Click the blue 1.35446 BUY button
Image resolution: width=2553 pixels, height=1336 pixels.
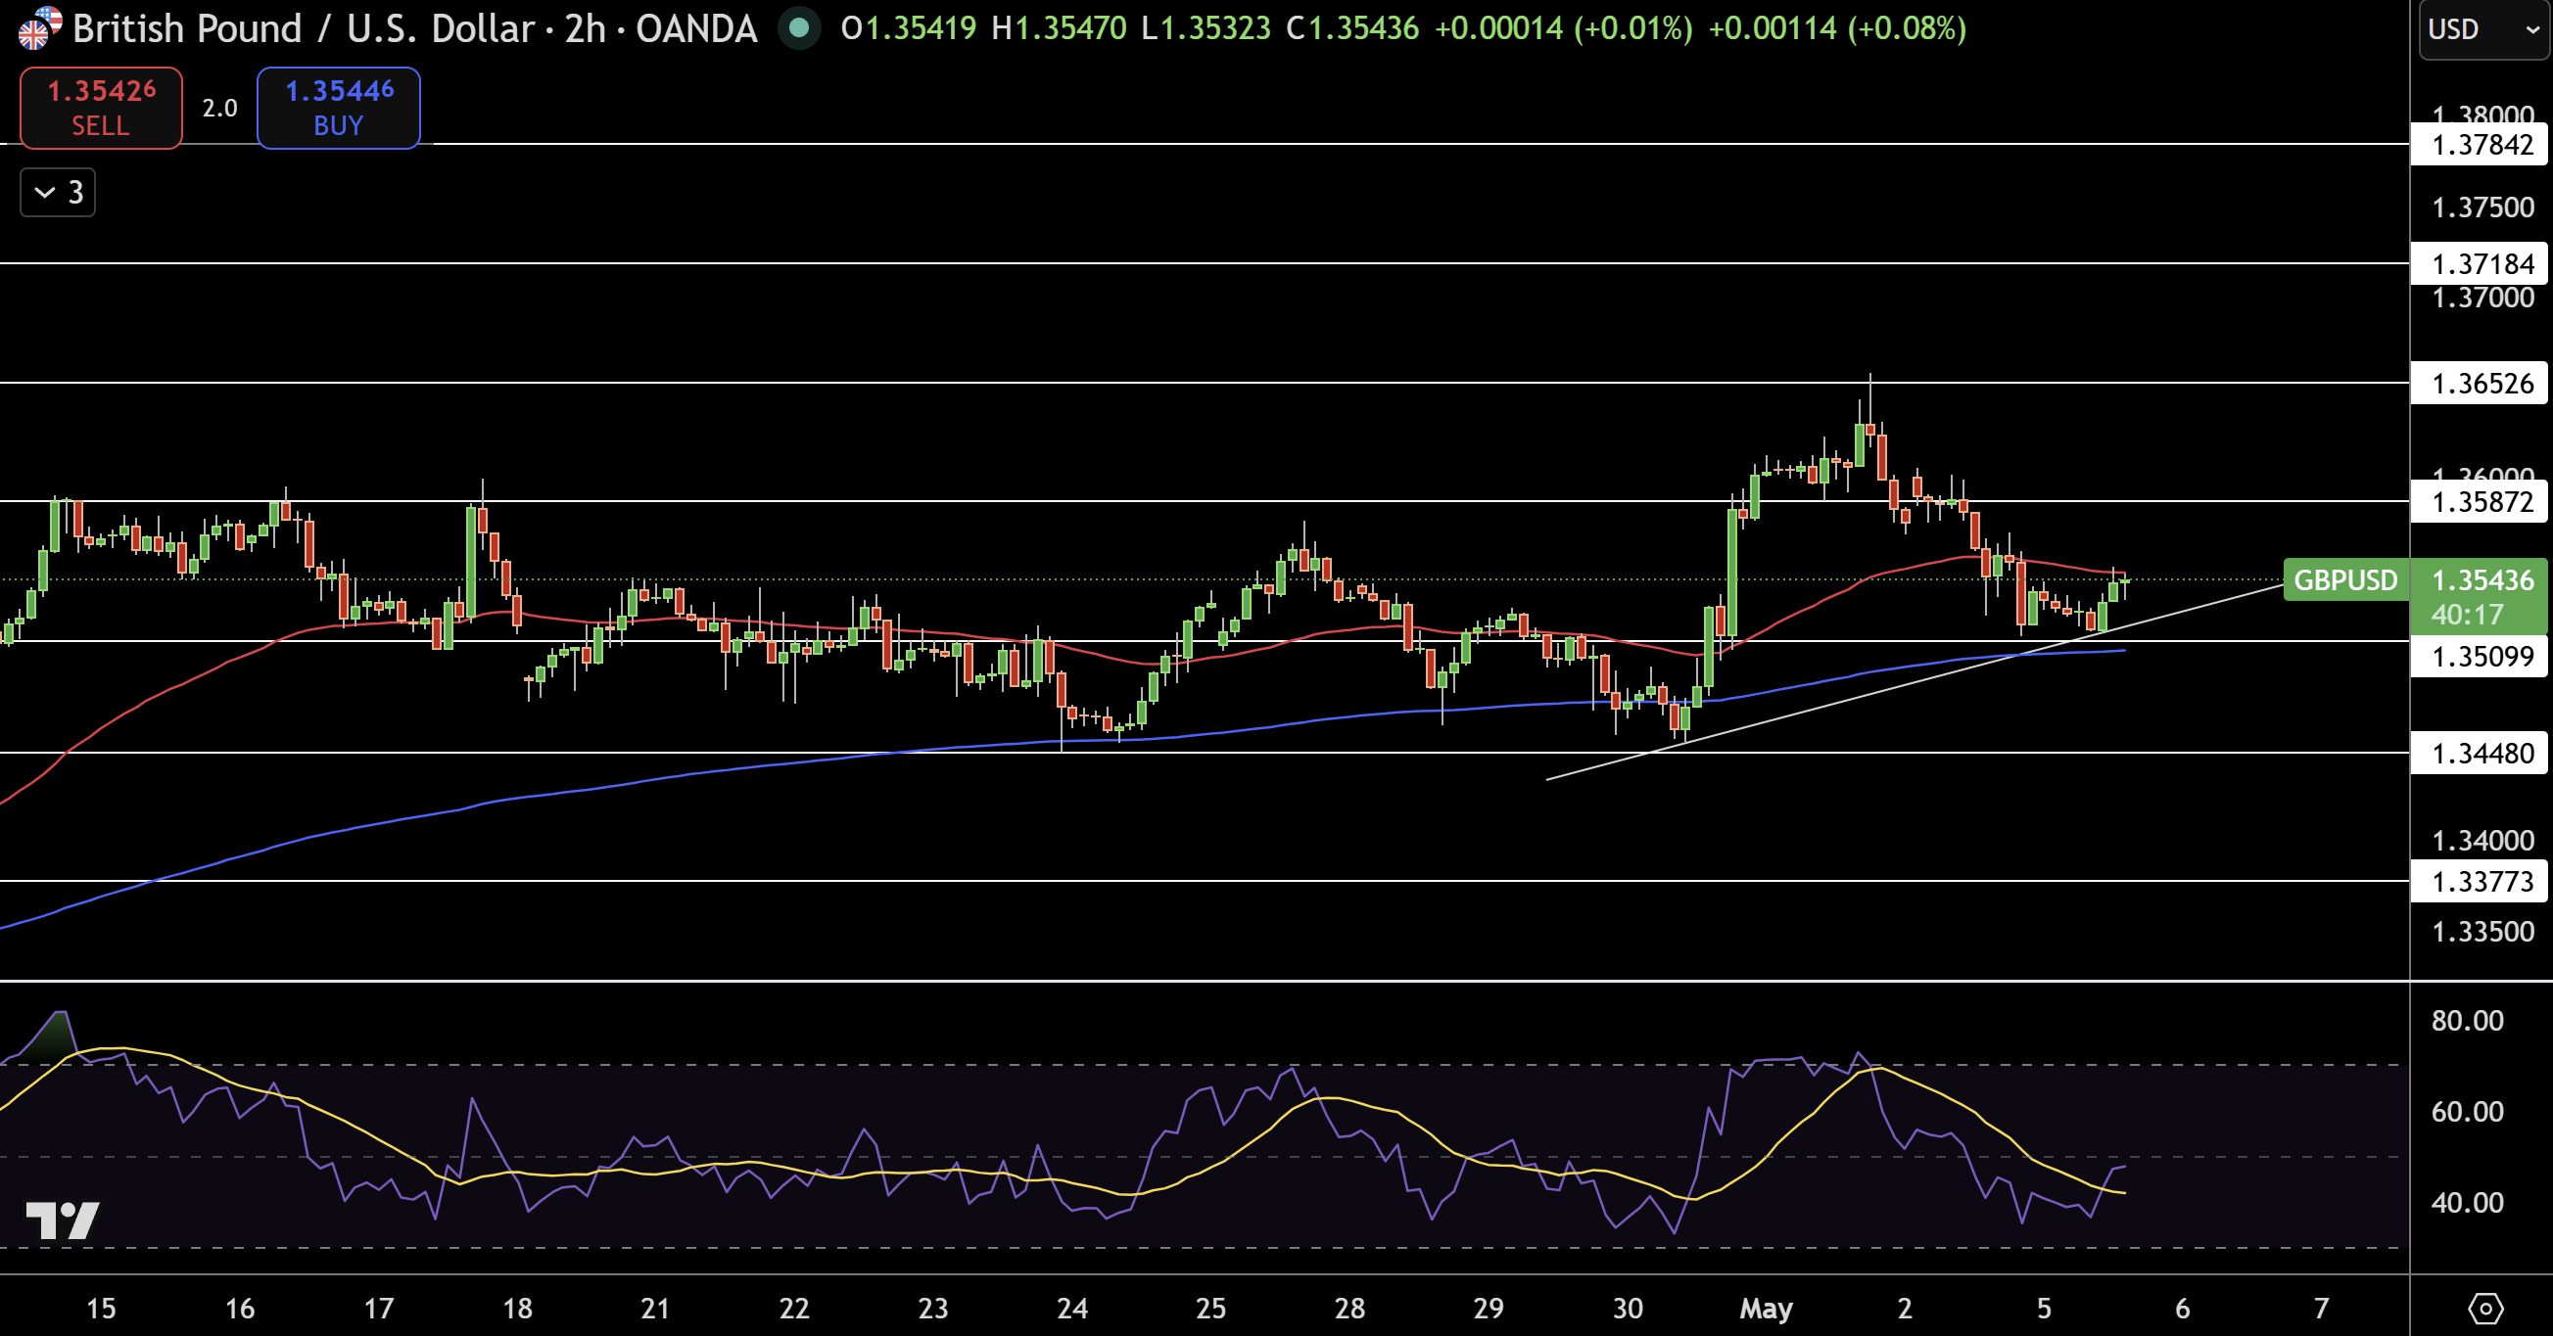tap(339, 108)
